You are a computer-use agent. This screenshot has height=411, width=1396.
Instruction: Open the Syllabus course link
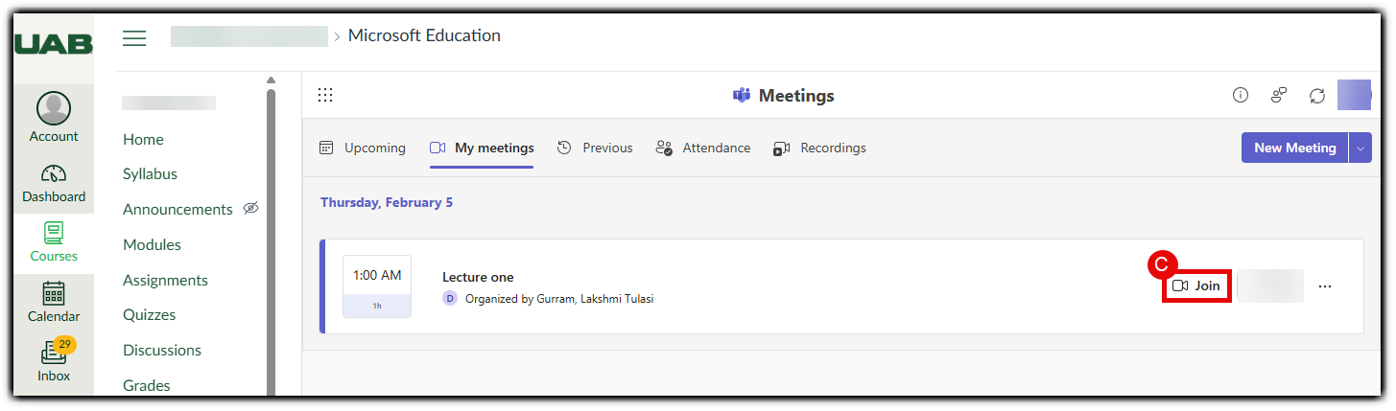tap(150, 174)
